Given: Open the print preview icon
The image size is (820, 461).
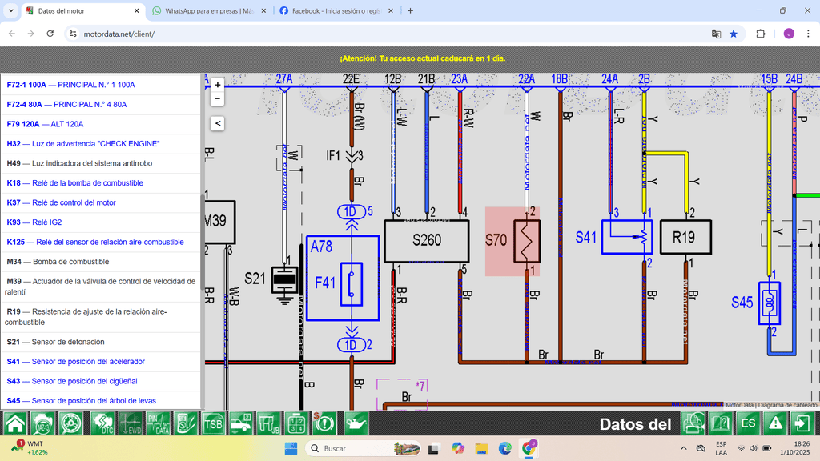Looking at the screenshot, I should [x=693, y=423].
